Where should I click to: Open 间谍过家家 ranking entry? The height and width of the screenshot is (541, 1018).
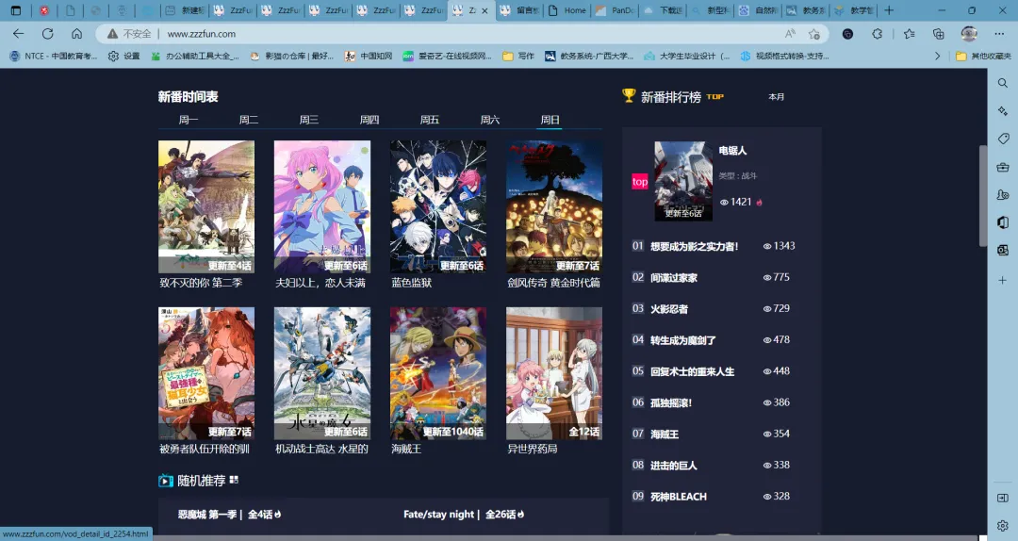click(674, 278)
